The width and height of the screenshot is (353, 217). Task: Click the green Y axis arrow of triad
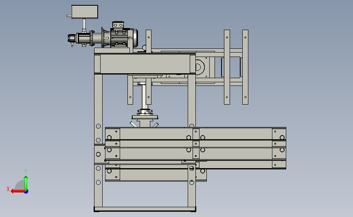[x=26, y=183]
